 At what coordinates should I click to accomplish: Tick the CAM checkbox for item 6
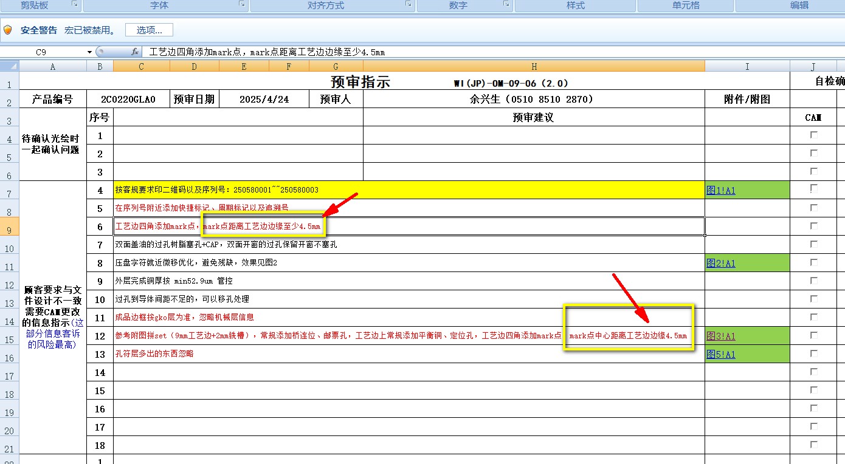[x=814, y=226]
